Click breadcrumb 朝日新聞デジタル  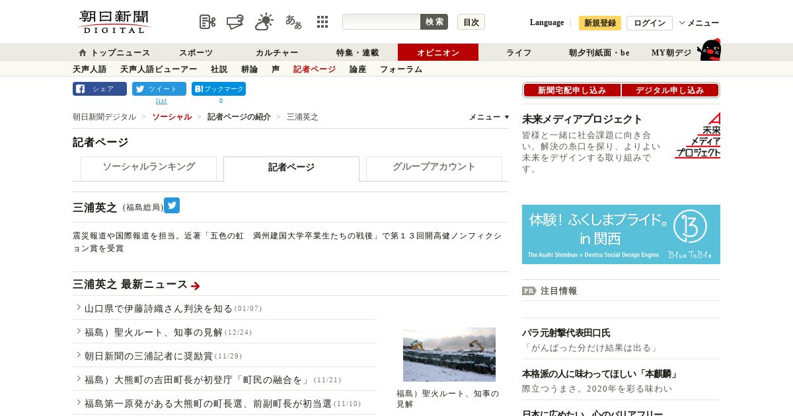[104, 117]
